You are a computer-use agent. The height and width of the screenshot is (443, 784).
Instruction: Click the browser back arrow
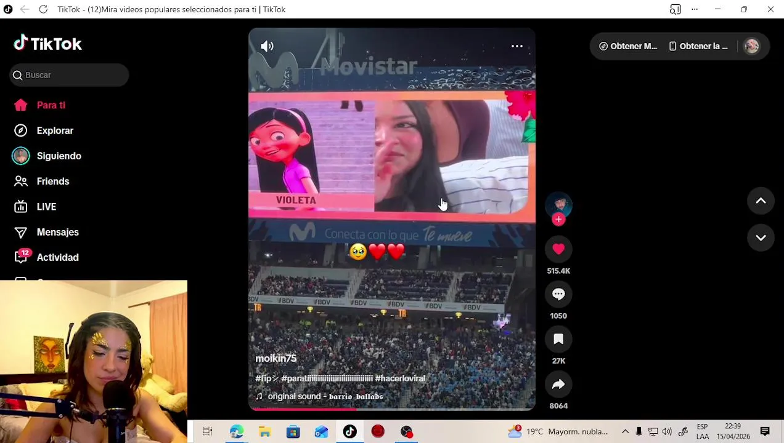(x=25, y=9)
